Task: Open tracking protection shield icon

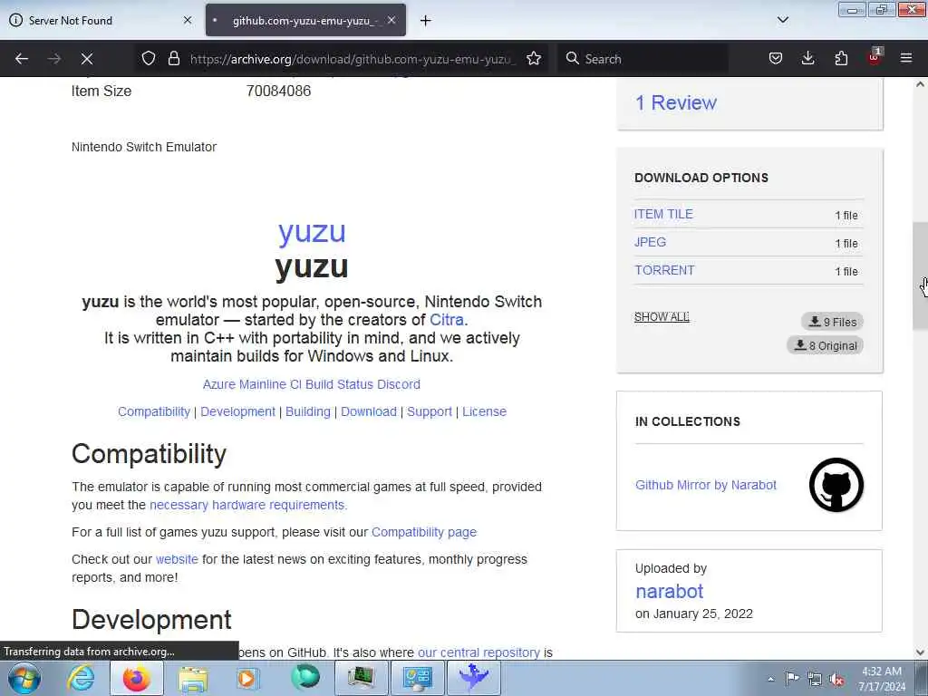Action: pos(149,58)
